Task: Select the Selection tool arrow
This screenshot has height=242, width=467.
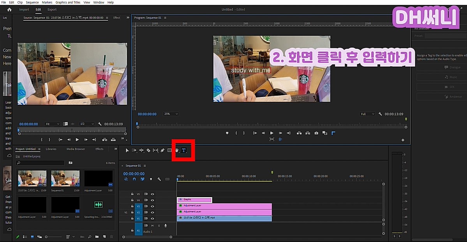Action: [x=127, y=150]
